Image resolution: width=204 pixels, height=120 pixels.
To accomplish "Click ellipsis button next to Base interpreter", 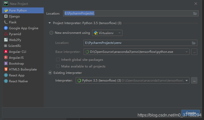I will tap(194, 52).
